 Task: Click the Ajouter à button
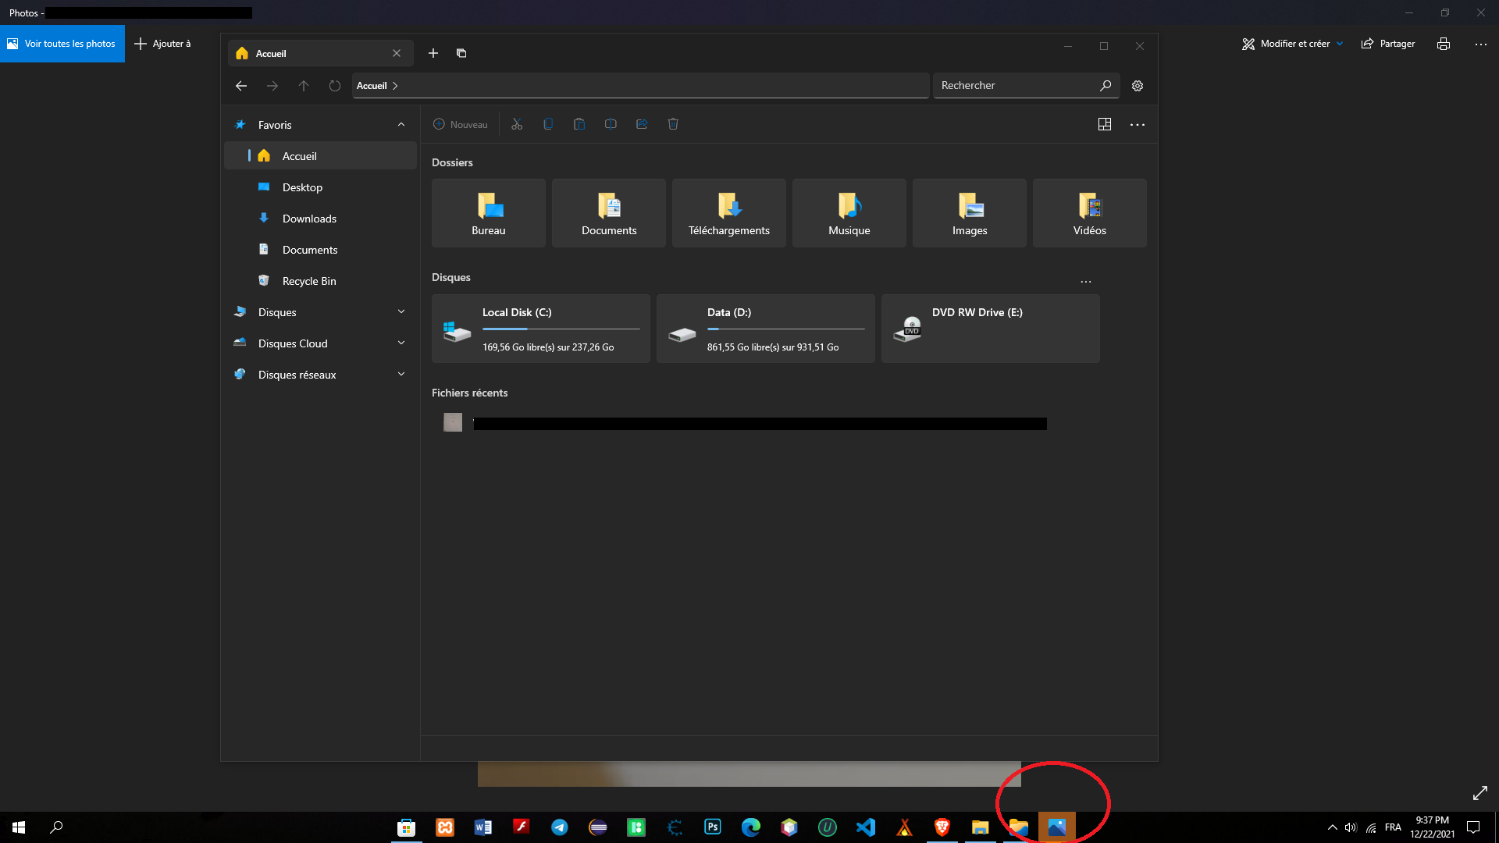tap(162, 44)
